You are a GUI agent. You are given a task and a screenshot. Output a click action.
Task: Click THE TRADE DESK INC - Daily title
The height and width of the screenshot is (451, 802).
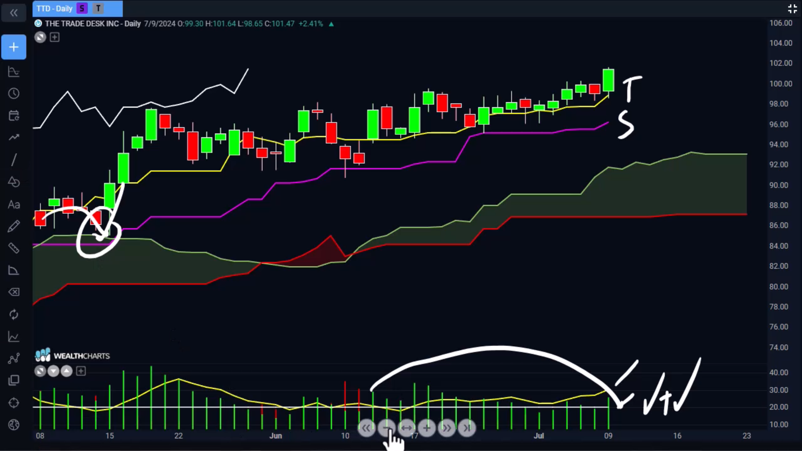[x=93, y=24]
